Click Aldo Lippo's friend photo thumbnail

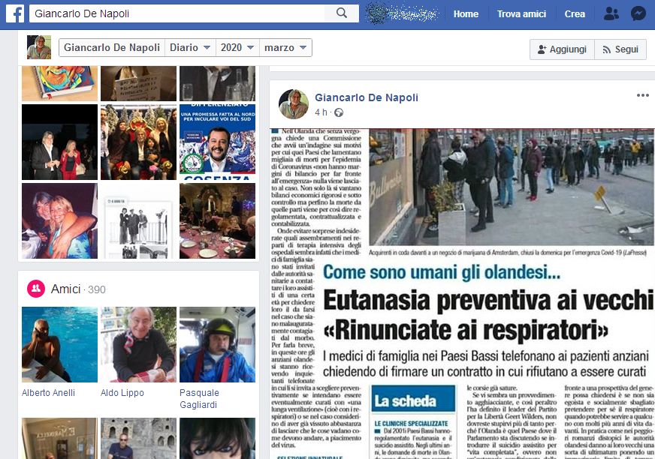[139, 345]
